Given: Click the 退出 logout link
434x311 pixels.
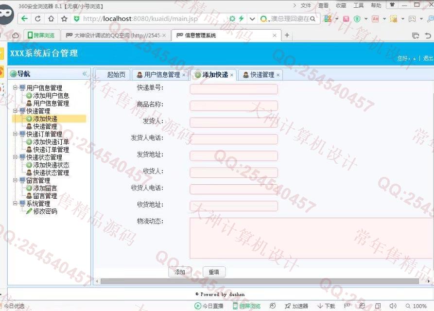Looking at the screenshot, I should click(428, 58).
